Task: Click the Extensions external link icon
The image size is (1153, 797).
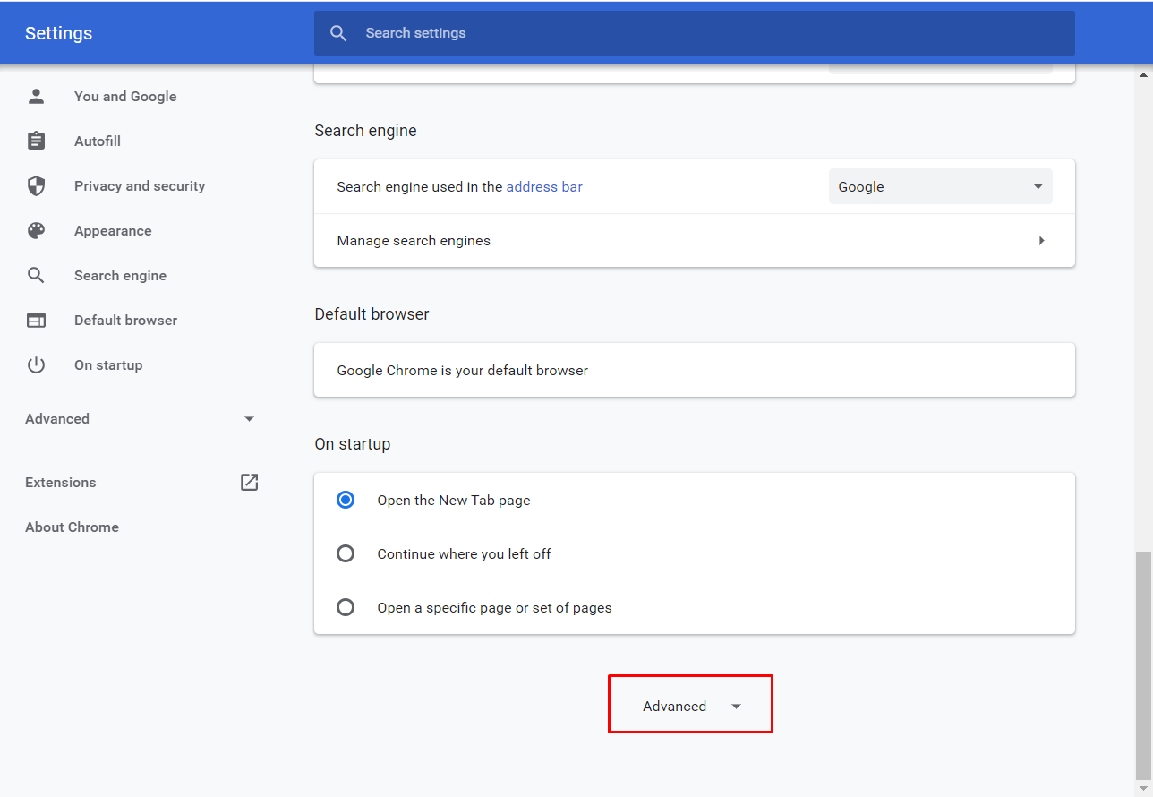Action: (x=249, y=482)
